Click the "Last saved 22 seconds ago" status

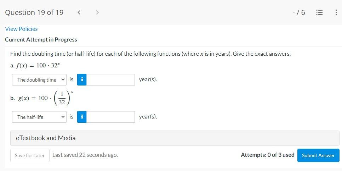[85, 155]
